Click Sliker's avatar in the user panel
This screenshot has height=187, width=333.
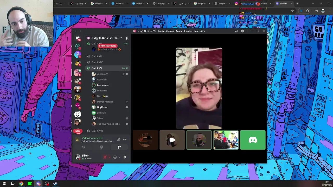tap(78, 157)
